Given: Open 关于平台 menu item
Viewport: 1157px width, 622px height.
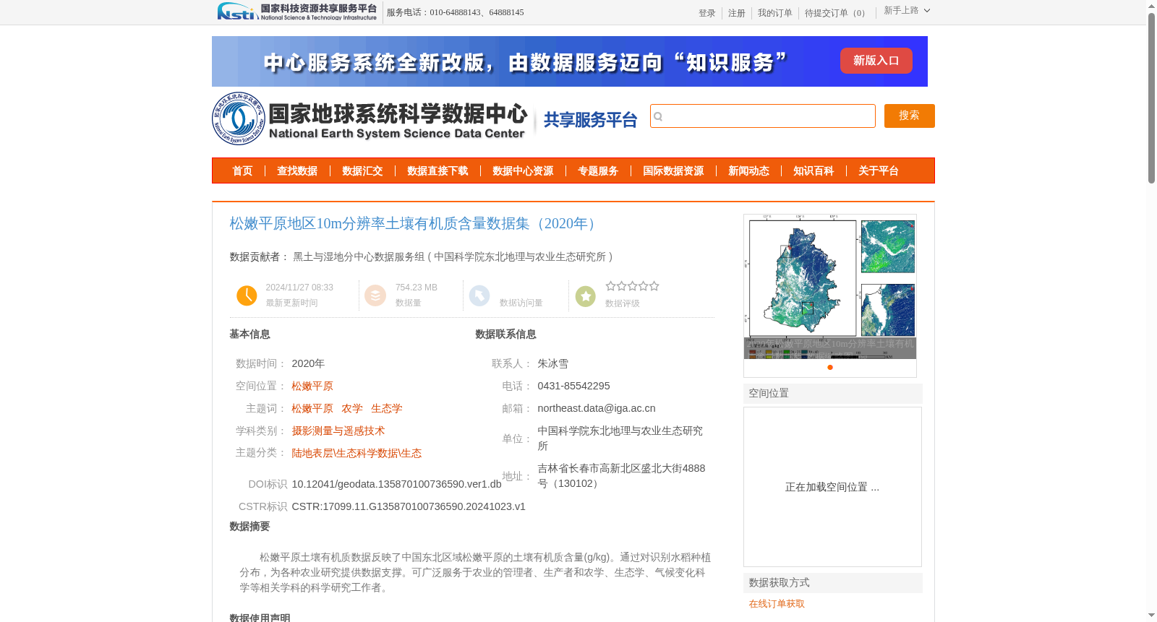Looking at the screenshot, I should 879,171.
